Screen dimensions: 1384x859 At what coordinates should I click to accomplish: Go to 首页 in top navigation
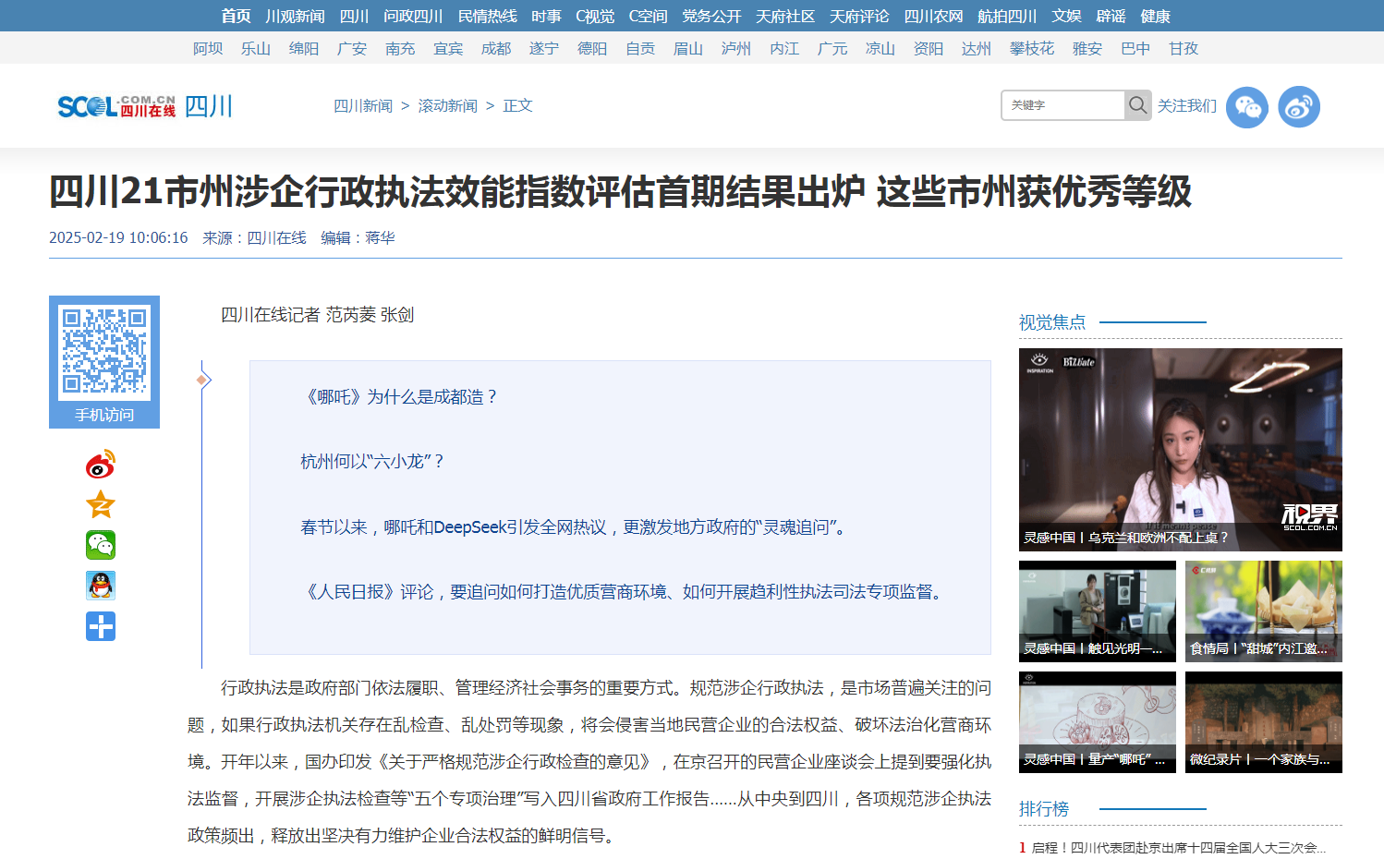(x=236, y=16)
